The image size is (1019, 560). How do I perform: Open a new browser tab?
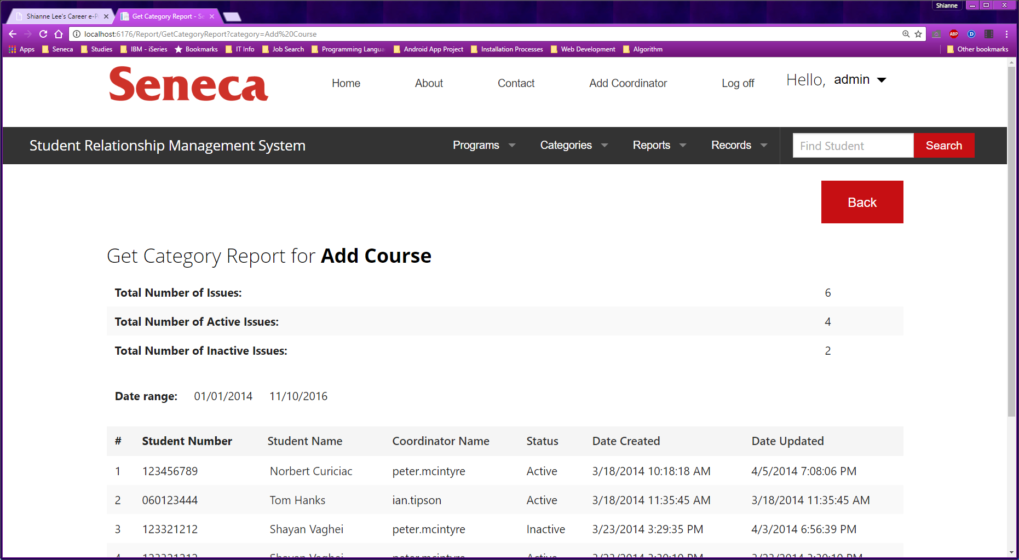click(x=232, y=17)
